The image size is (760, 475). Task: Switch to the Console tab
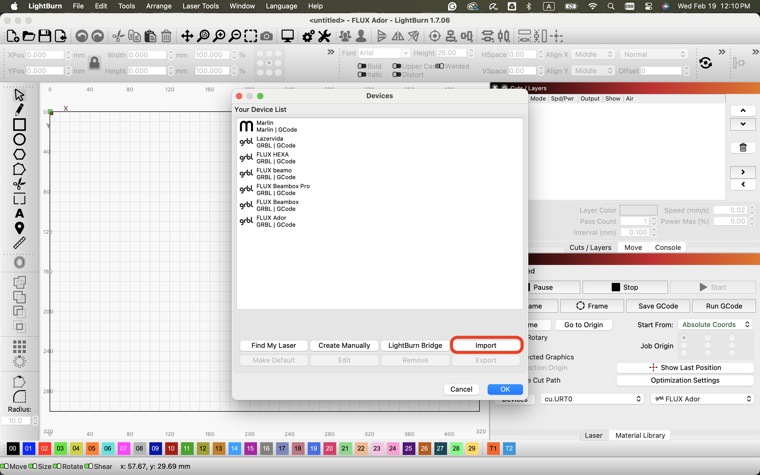tap(668, 248)
